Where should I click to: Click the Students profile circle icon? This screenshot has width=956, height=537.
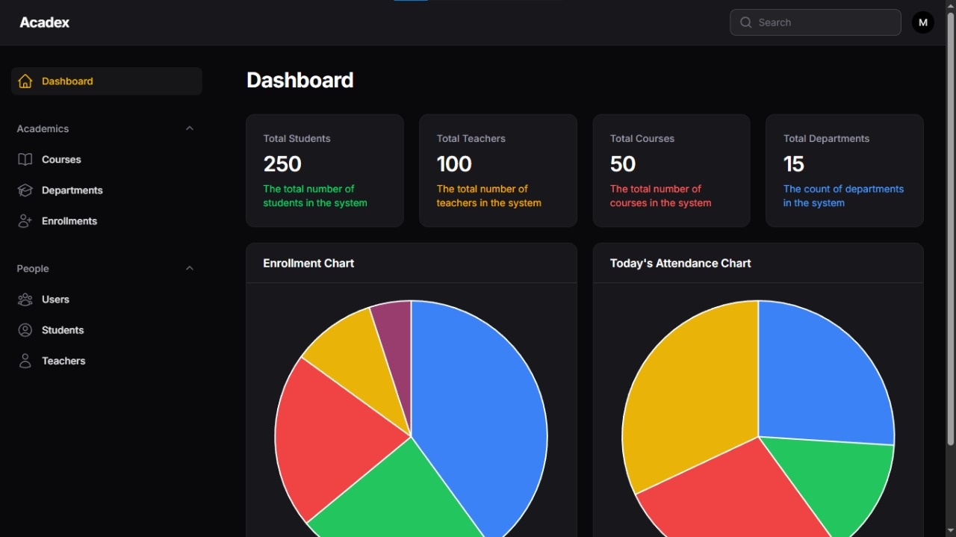point(25,330)
